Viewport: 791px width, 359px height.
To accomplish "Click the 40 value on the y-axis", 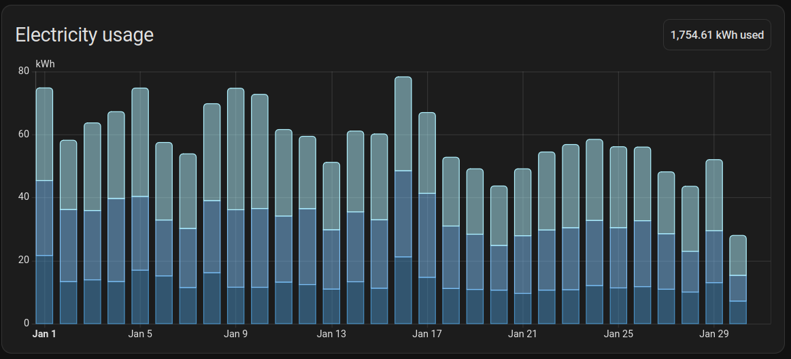I will click(x=24, y=197).
